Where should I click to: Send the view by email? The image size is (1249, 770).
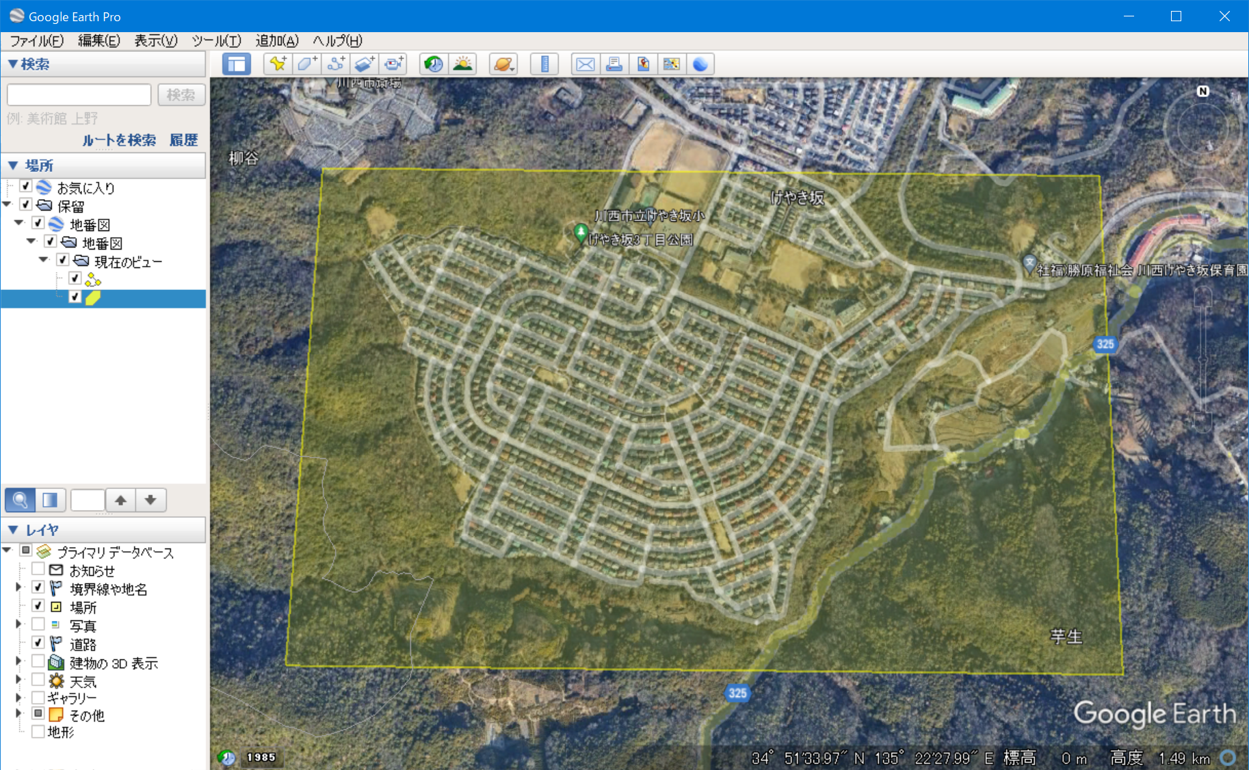click(586, 64)
